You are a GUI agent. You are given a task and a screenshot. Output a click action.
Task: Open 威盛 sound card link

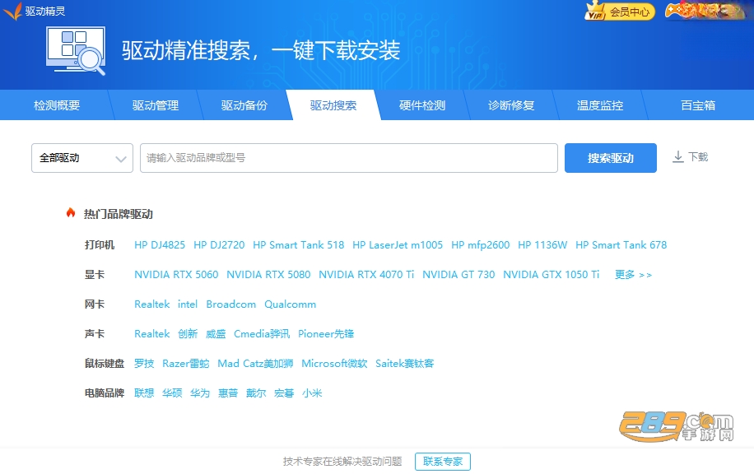(x=216, y=333)
